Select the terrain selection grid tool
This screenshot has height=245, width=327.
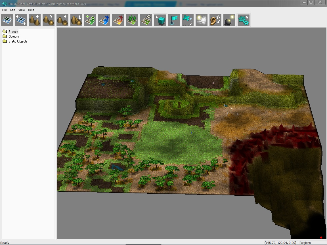pyautogui.click(x=7, y=20)
